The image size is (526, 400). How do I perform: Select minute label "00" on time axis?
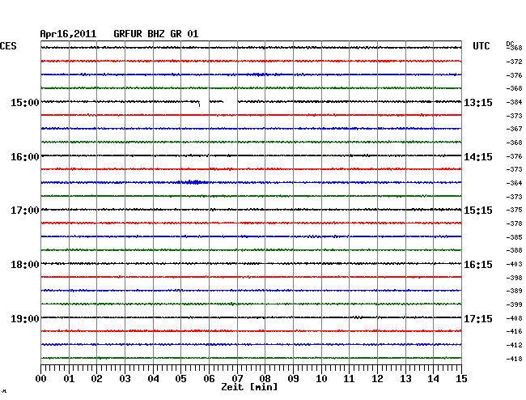click(x=41, y=379)
